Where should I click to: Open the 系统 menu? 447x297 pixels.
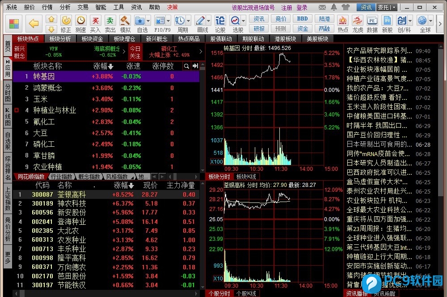tap(12, 8)
